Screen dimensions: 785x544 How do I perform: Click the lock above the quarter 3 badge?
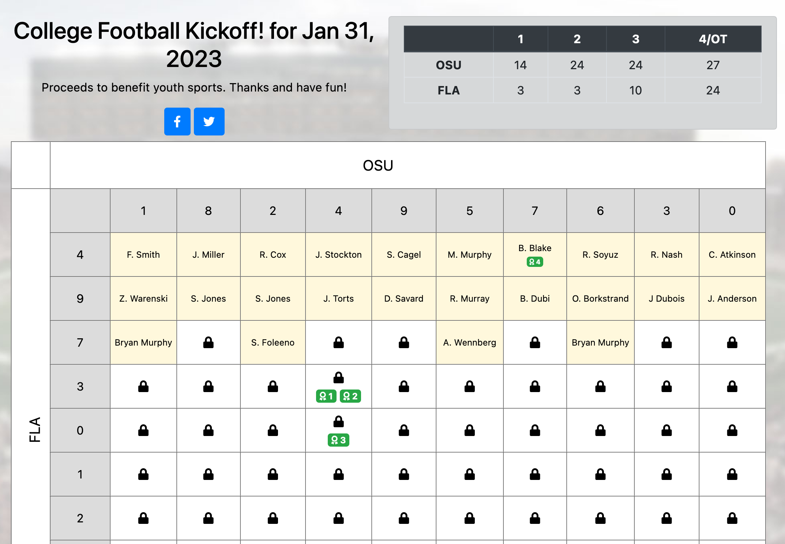[339, 421]
